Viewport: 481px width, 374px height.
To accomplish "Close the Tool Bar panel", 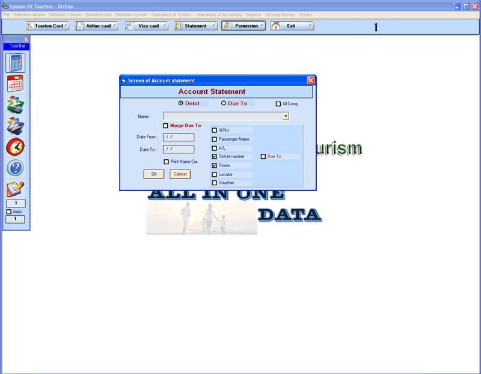I will [x=26, y=40].
